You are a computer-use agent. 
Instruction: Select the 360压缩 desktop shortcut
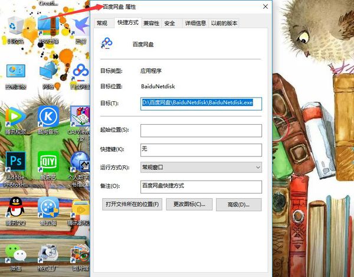click(48, 29)
